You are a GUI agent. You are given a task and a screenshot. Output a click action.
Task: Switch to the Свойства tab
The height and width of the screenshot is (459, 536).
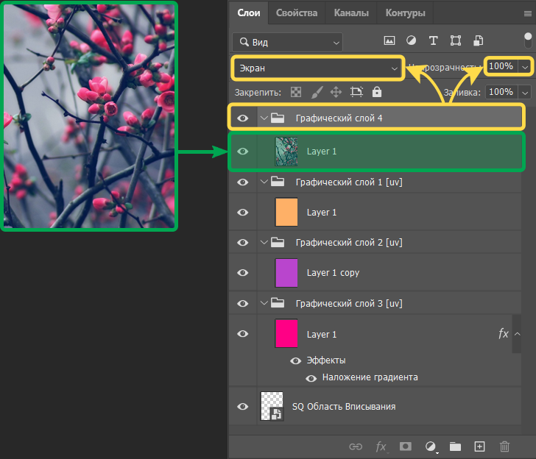[297, 13]
